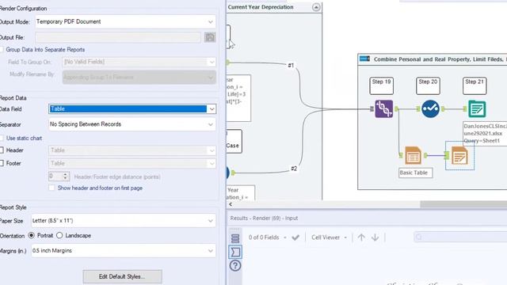Click Edit Default Styles button
This screenshot has height=285, width=507.
[x=122, y=276]
